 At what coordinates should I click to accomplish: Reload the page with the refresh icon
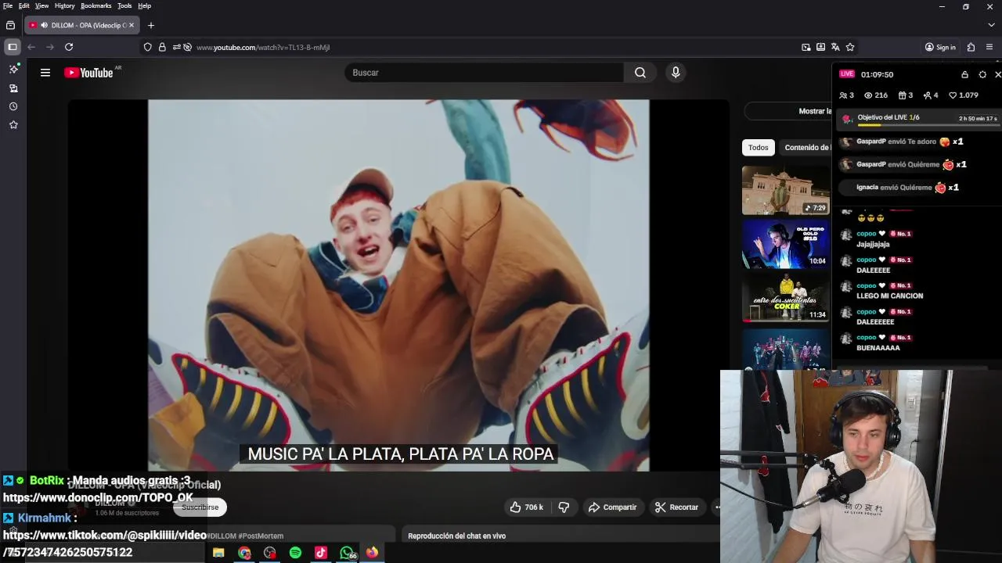click(x=69, y=47)
